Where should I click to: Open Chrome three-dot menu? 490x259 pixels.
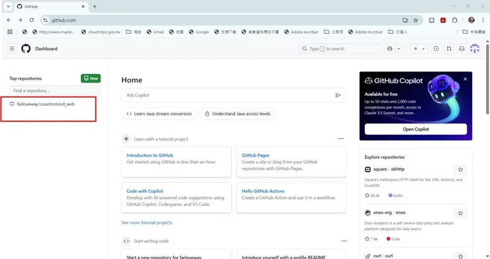(483, 20)
